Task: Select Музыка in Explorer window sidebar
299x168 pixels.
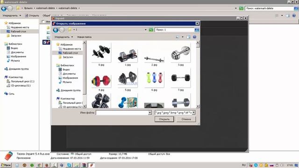Action: [15, 61]
